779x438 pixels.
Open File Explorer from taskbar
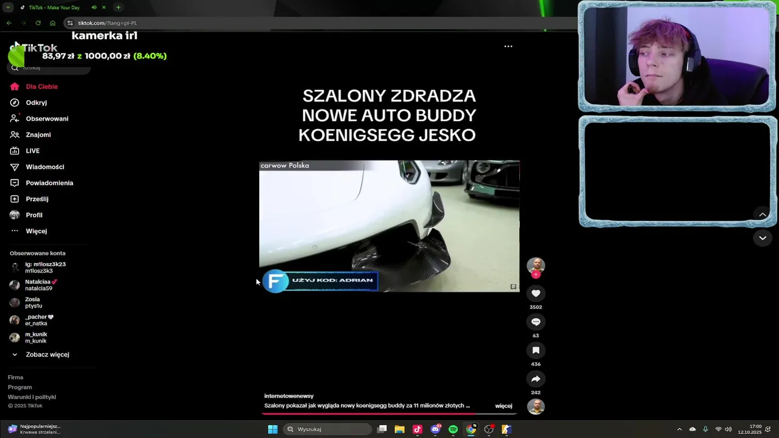click(400, 429)
